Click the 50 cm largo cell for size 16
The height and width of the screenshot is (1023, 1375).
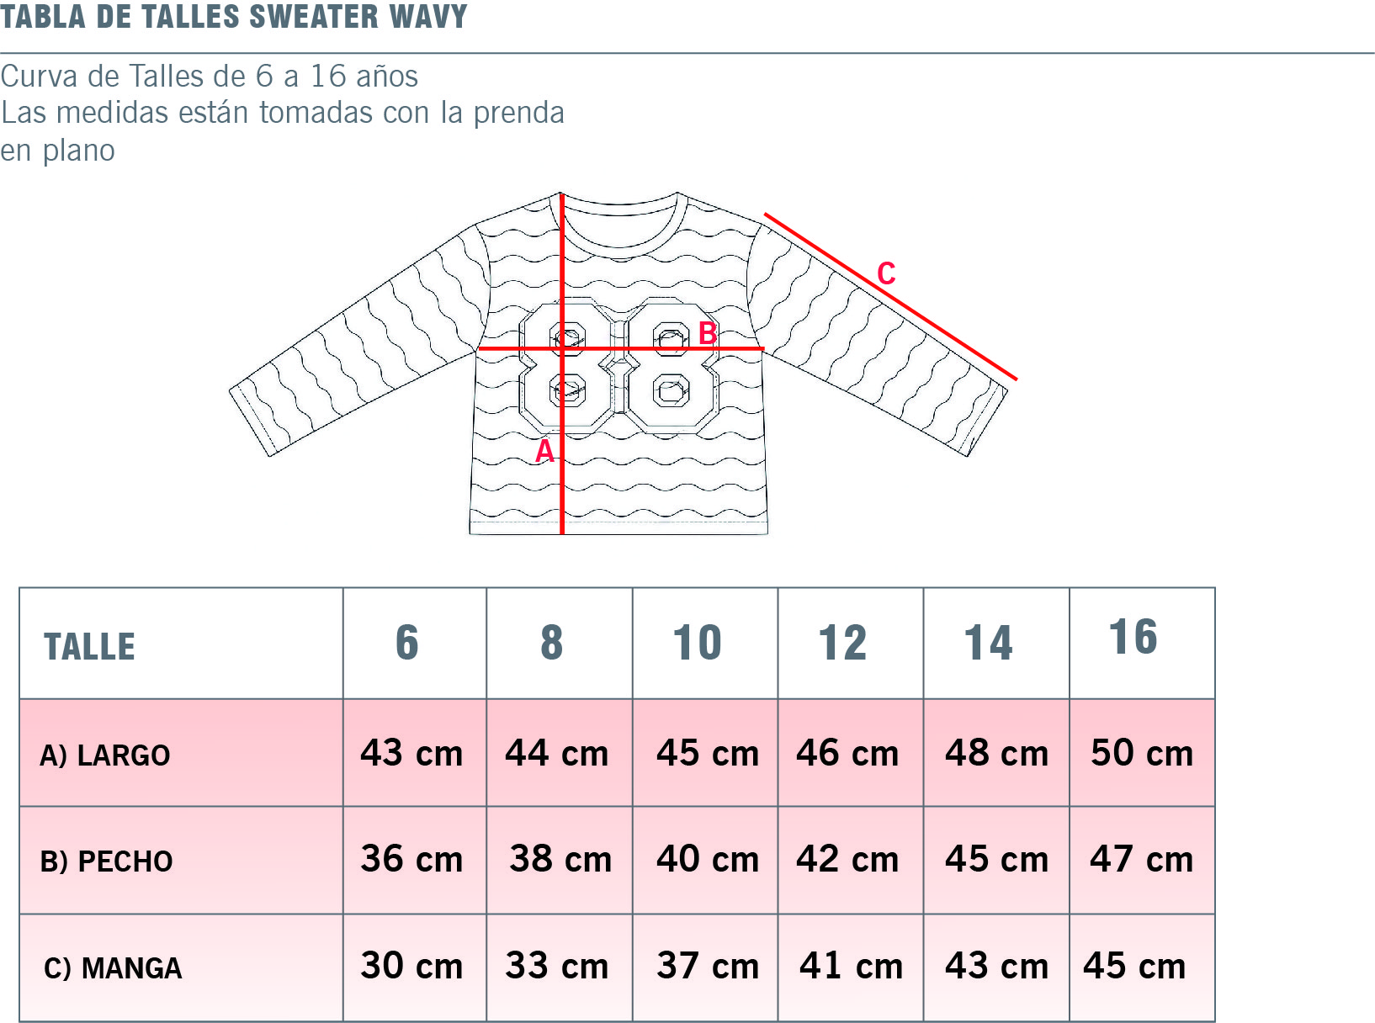pyautogui.click(x=1142, y=753)
